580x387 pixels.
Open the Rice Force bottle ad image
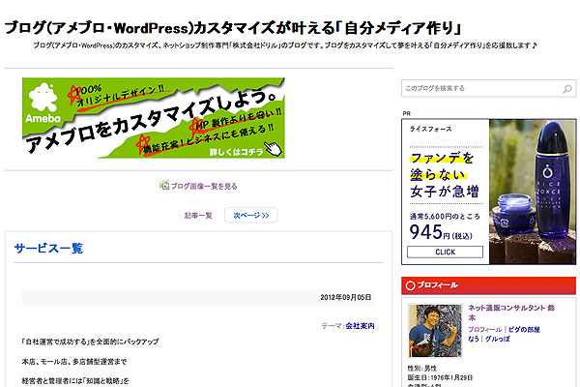(533, 192)
